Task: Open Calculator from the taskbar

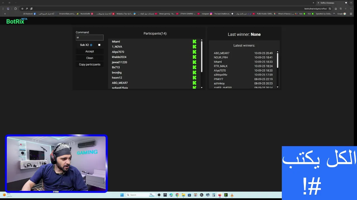Action: 214,195
